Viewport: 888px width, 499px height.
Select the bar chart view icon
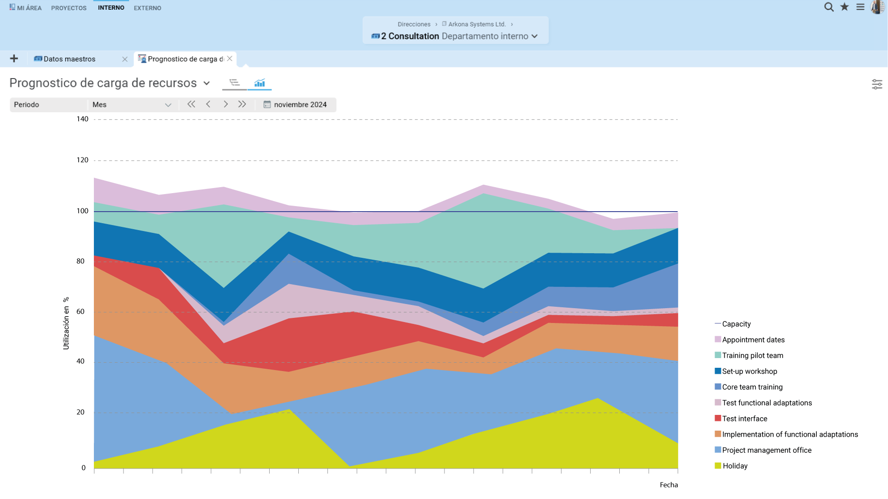(x=259, y=83)
